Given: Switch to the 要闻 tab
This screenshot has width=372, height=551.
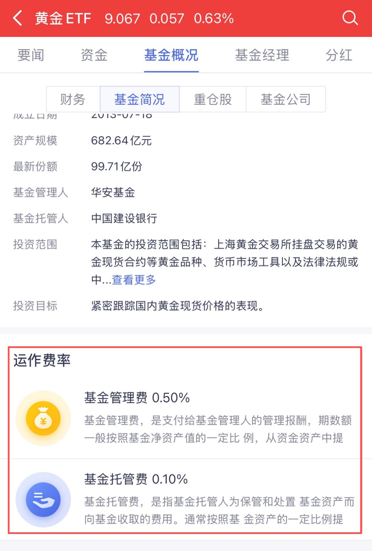Looking at the screenshot, I should tap(31, 55).
